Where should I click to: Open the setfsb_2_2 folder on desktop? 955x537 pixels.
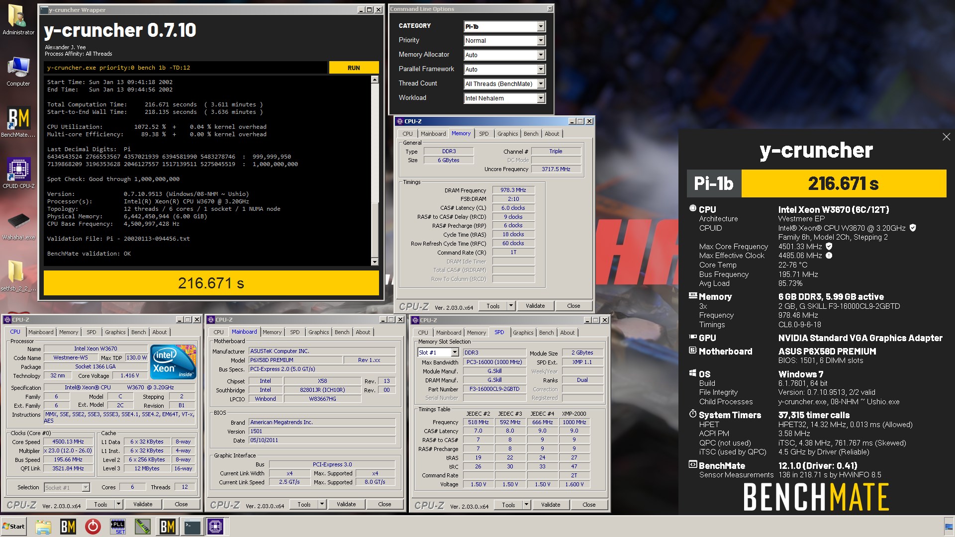pos(18,276)
